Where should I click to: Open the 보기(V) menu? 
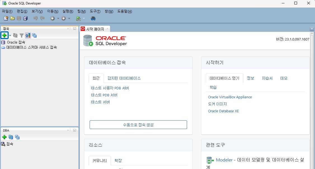pyautogui.click(x=37, y=11)
